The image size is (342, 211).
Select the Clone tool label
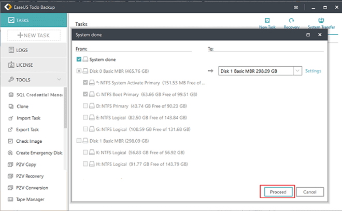(x=22, y=107)
